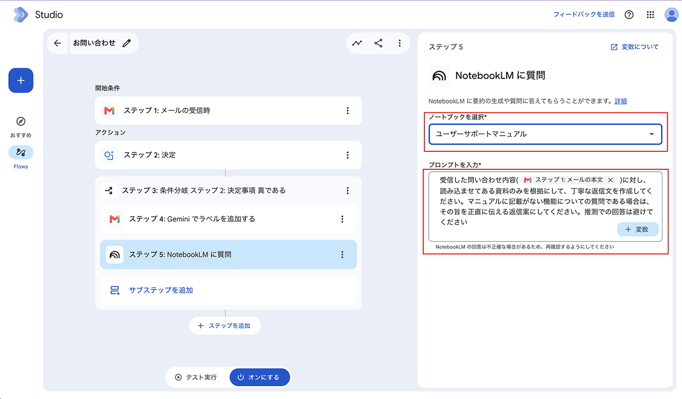
Task: Click the NotebookLM の回答は不正確な場合 notice
Action: 525,247
